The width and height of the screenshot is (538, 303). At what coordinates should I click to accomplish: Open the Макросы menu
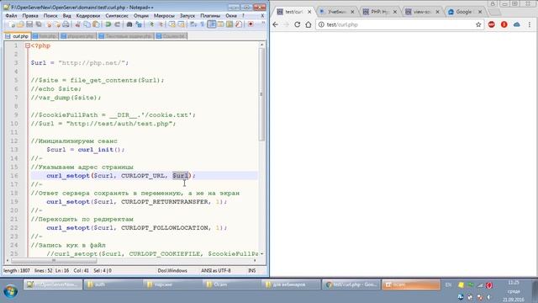[x=164, y=15]
